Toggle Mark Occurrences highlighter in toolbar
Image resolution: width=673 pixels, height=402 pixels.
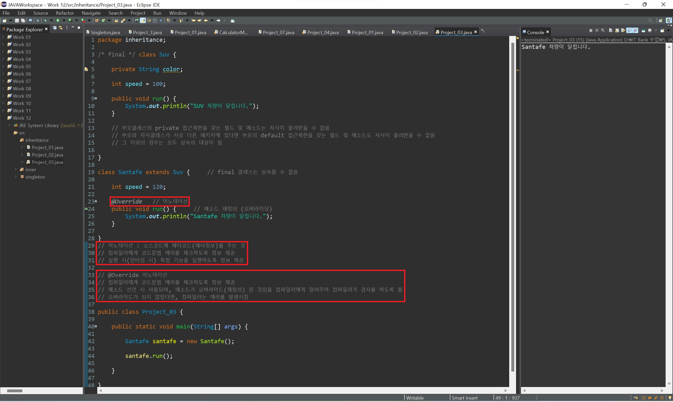point(143,20)
